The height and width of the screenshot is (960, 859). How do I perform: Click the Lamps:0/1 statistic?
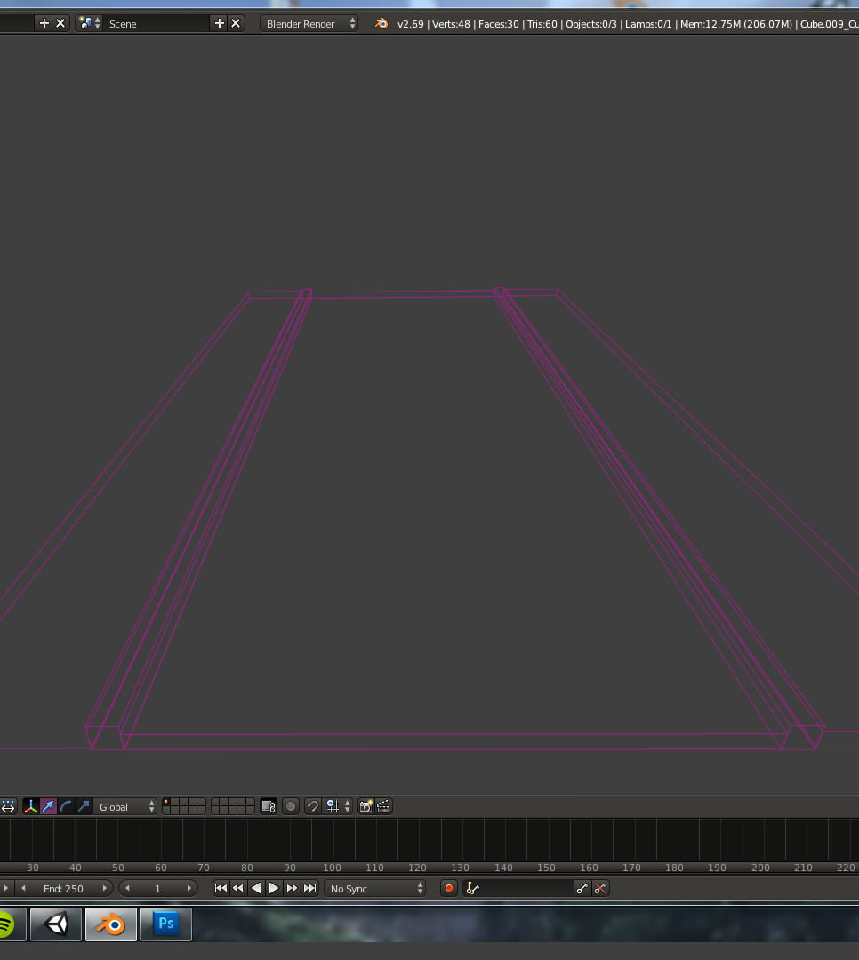pos(648,24)
